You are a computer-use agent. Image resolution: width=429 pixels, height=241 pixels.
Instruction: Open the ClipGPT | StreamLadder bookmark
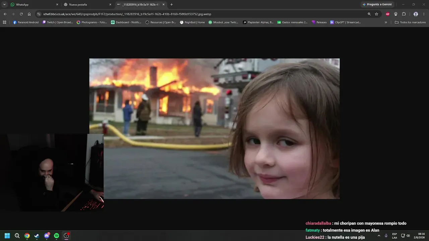[x=346, y=22]
